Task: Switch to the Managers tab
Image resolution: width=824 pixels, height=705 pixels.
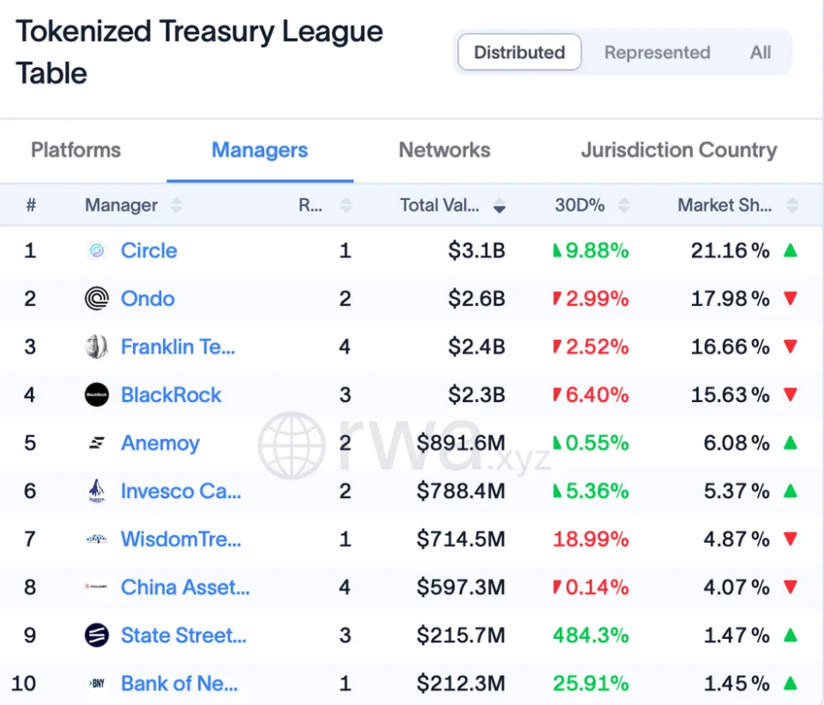Action: 260,150
